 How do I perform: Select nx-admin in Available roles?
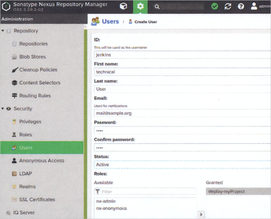(x=106, y=201)
